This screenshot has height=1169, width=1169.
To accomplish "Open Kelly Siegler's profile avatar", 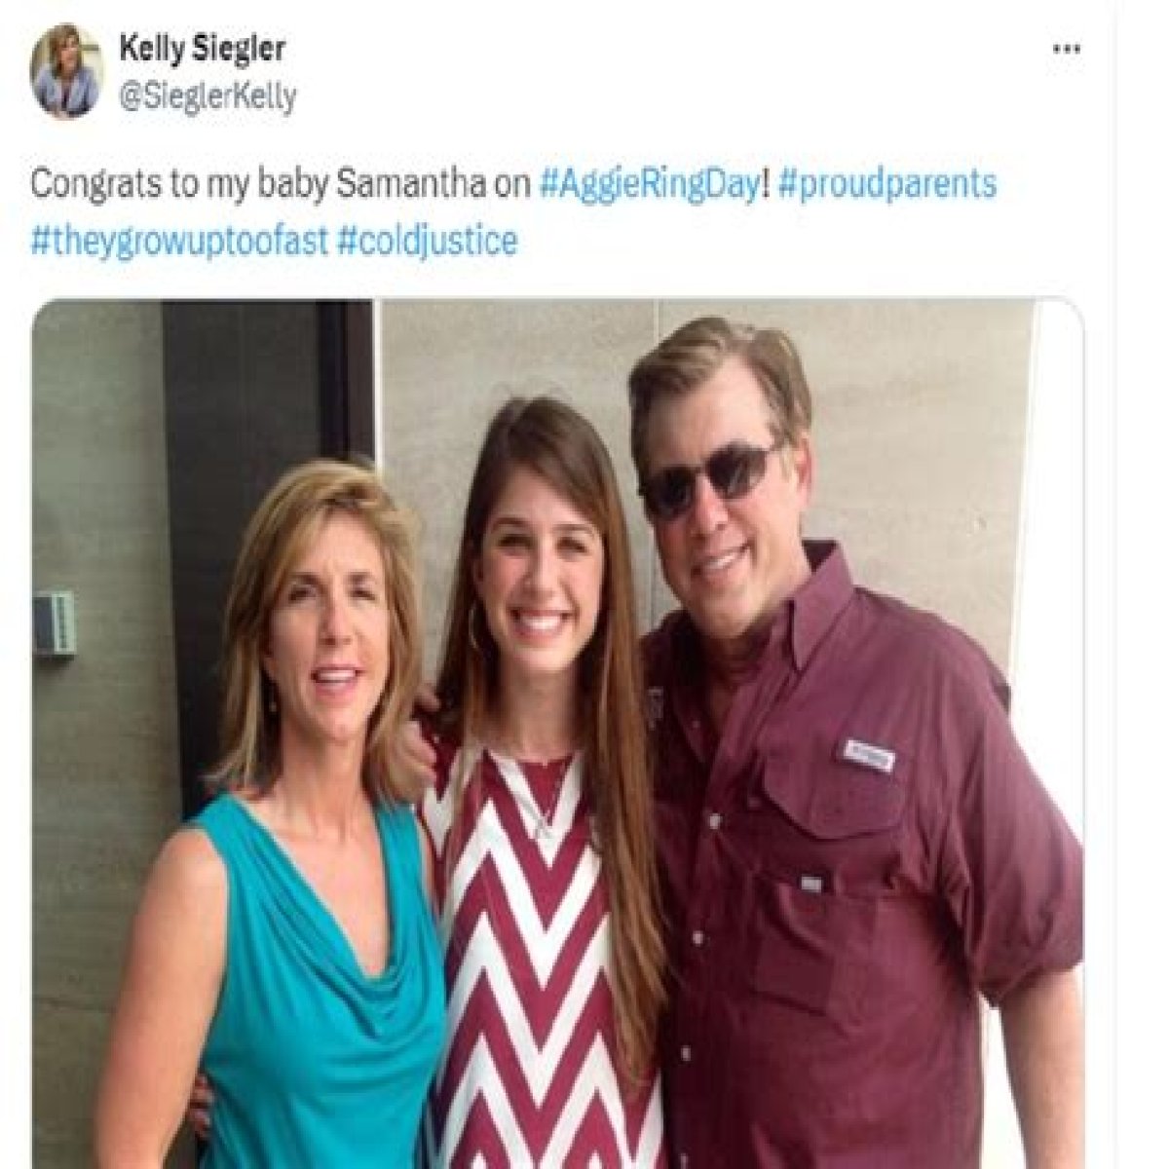I will (x=67, y=72).
